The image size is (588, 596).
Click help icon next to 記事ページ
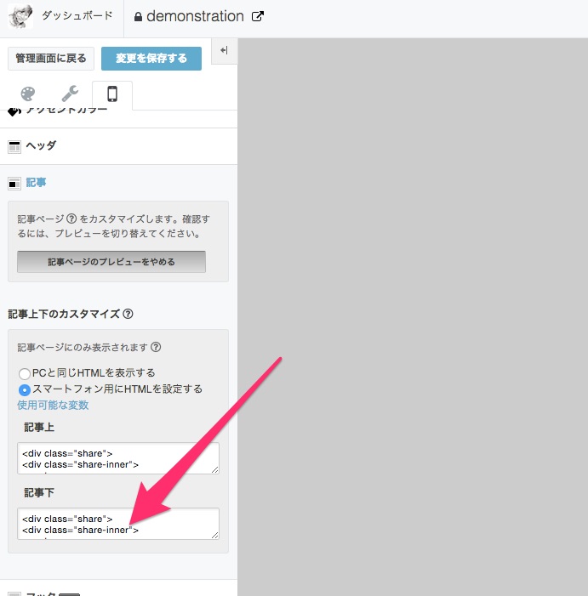71,219
